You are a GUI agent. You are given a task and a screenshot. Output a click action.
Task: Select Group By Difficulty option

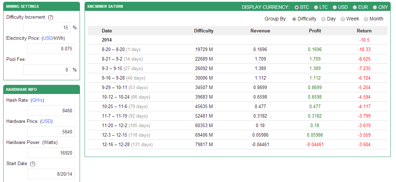pyautogui.click(x=294, y=19)
